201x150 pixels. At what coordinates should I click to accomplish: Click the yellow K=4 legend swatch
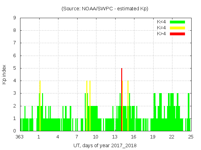point(177,28)
